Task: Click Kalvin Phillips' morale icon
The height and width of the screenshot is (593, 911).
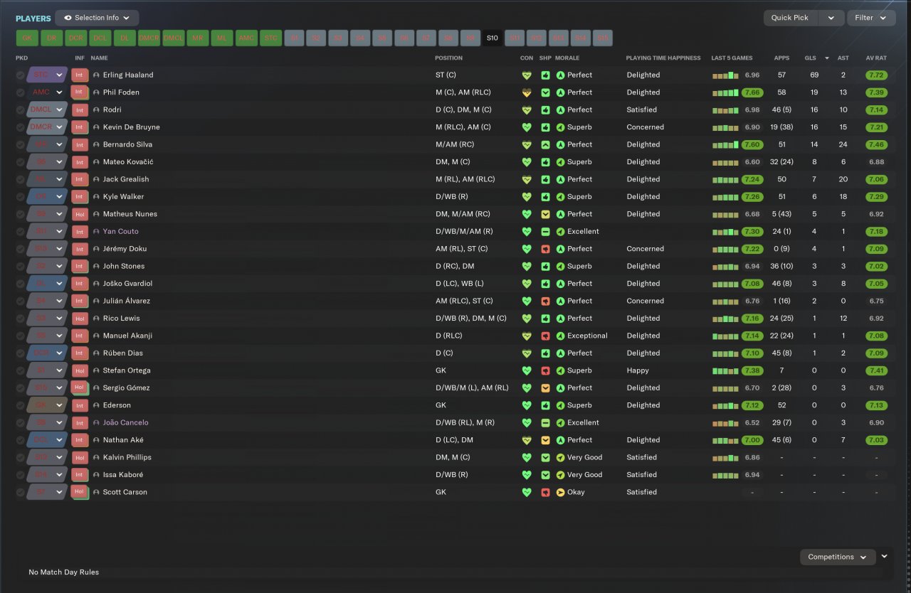Action: click(x=560, y=457)
